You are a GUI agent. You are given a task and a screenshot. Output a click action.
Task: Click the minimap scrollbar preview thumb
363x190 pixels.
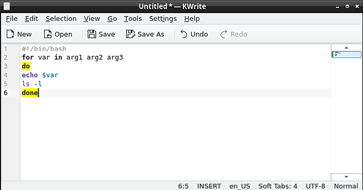[346, 54]
